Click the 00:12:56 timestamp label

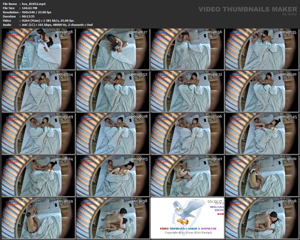click(288, 201)
